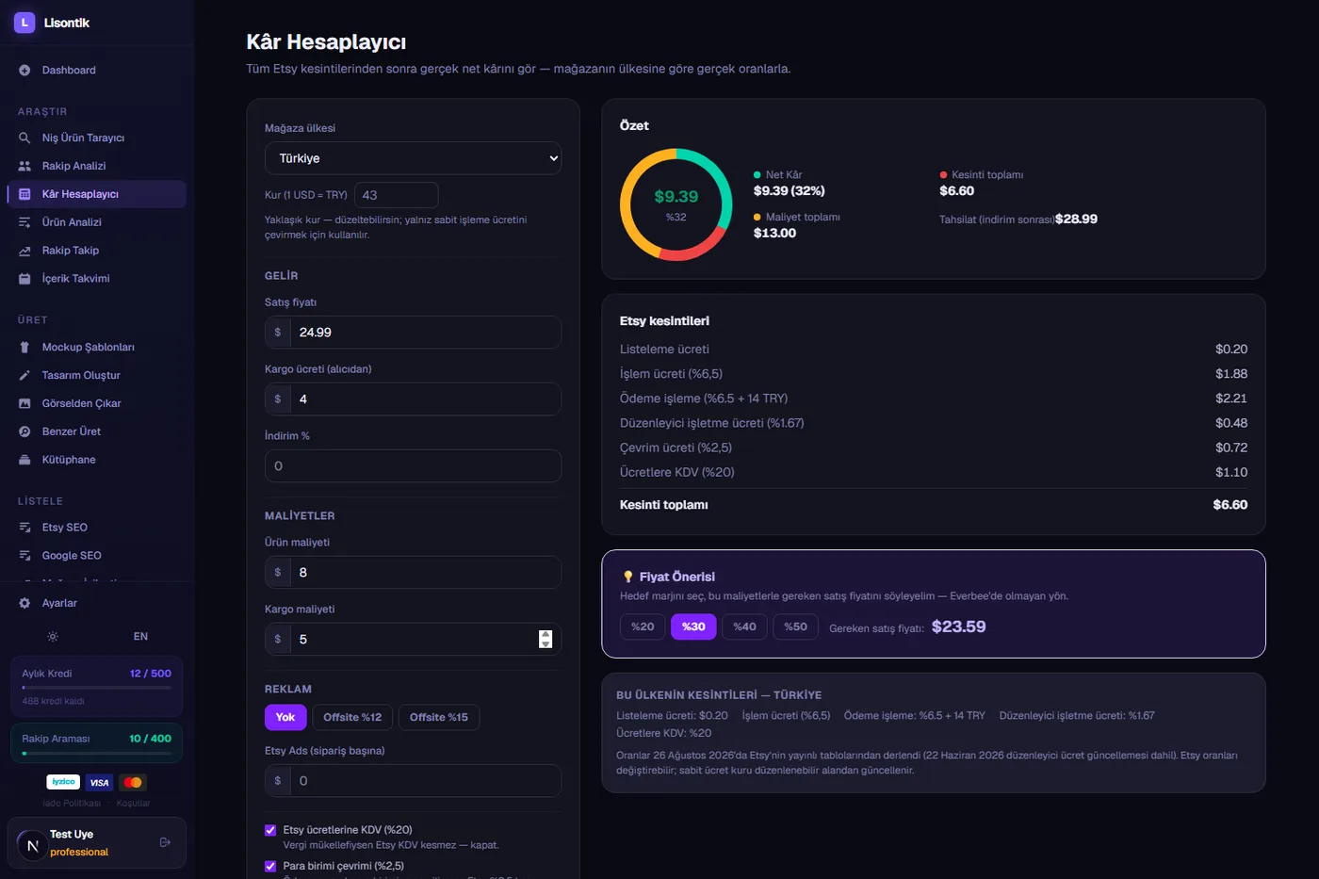Viewport: 1319px width, 879px height.
Task: Focus the Etsy Ads (sipariş başına) input
Action: coord(413,781)
